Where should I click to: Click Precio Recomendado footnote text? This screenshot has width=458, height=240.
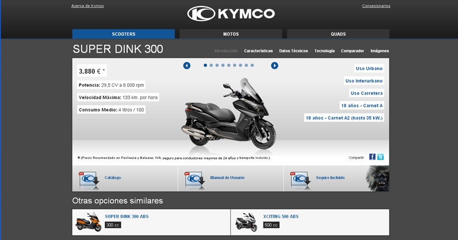point(174,158)
